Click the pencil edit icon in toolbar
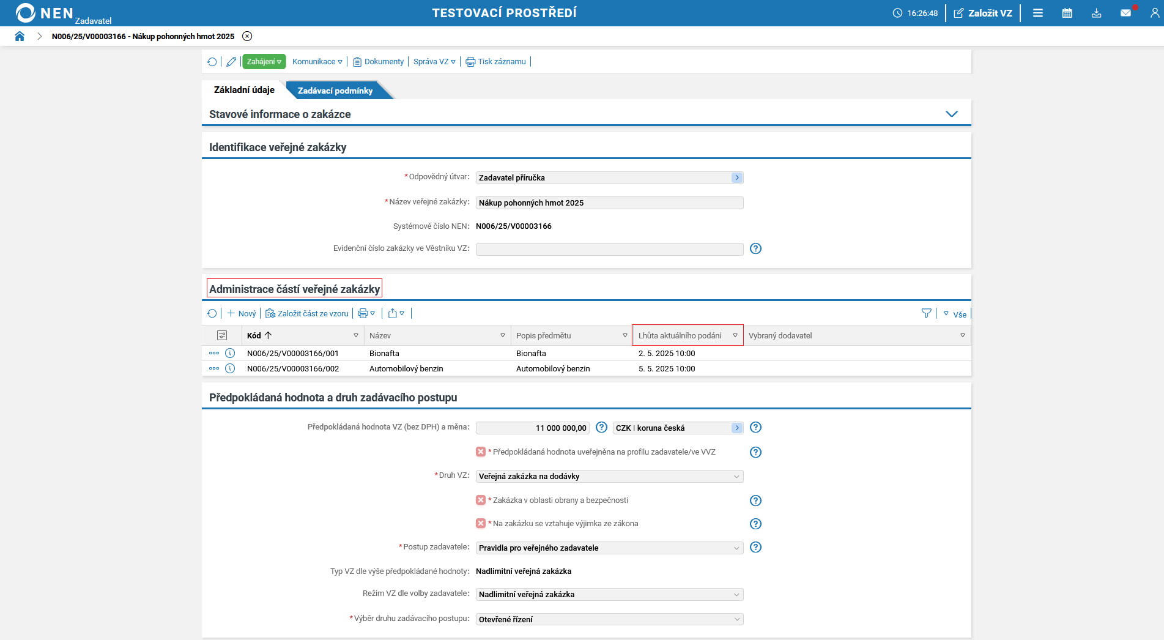Image resolution: width=1164 pixels, height=640 pixels. click(231, 62)
